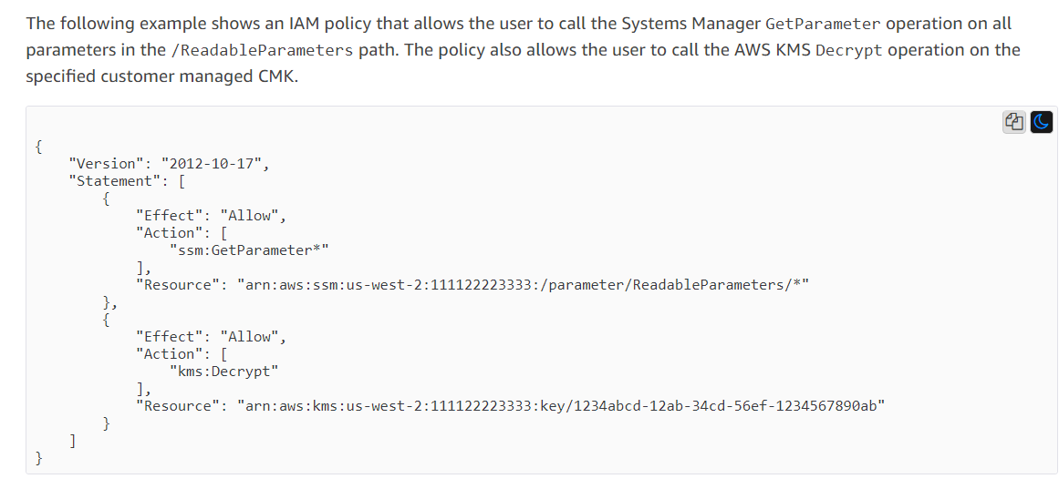Click the copy code icon

[1013, 122]
